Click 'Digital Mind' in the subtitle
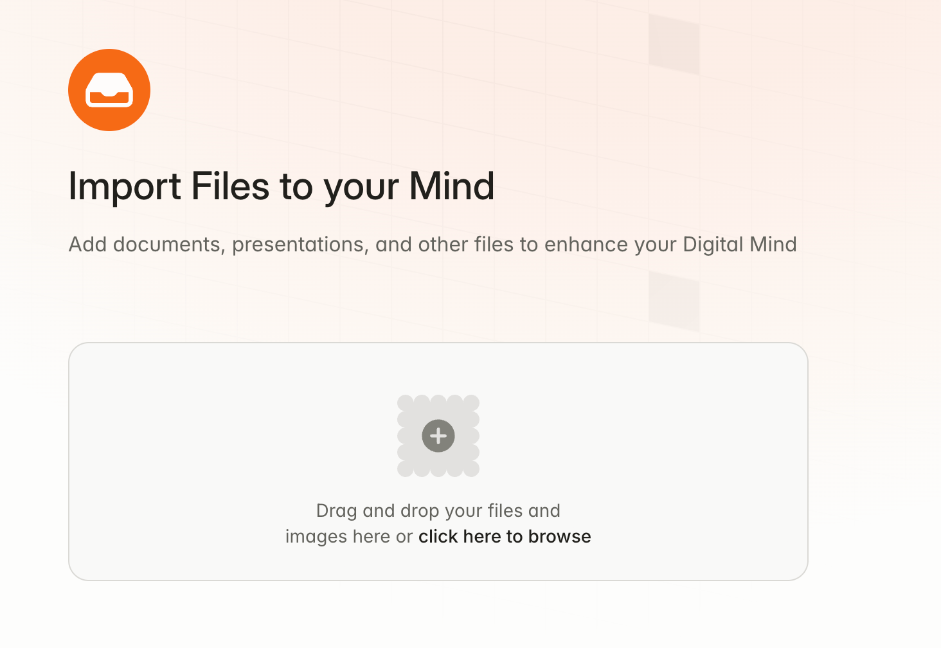The width and height of the screenshot is (941, 648). click(x=739, y=244)
